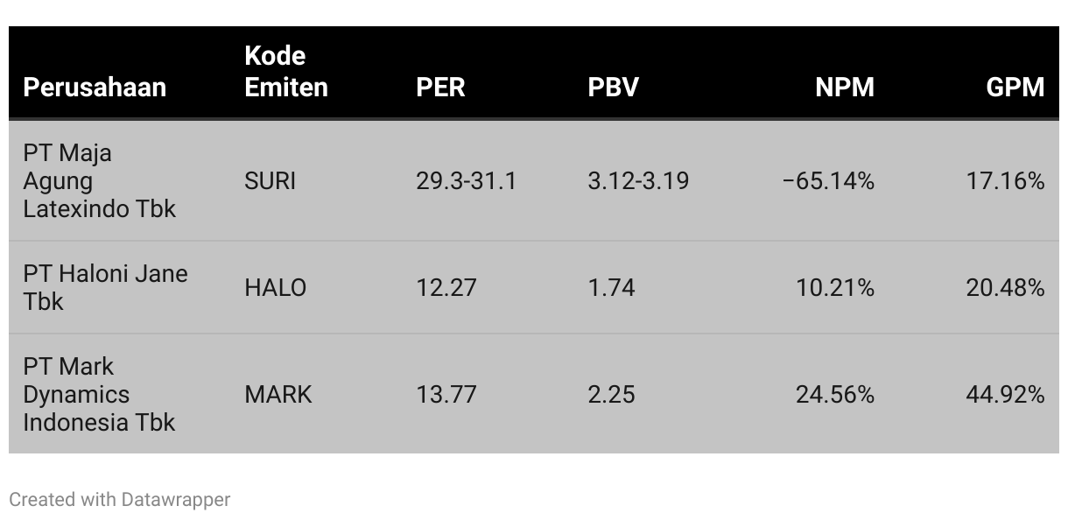This screenshot has width=1068, height=520.
Task: Select the 20.48% GPM value
Action: (x=1005, y=288)
